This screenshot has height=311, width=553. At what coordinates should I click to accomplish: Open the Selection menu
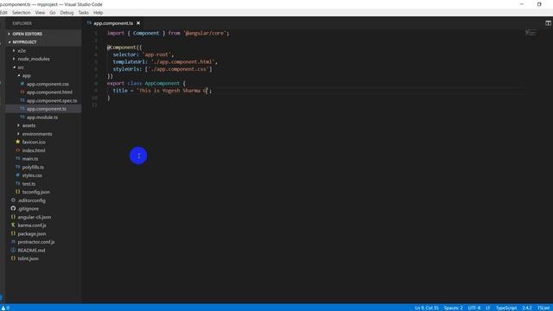pos(21,13)
